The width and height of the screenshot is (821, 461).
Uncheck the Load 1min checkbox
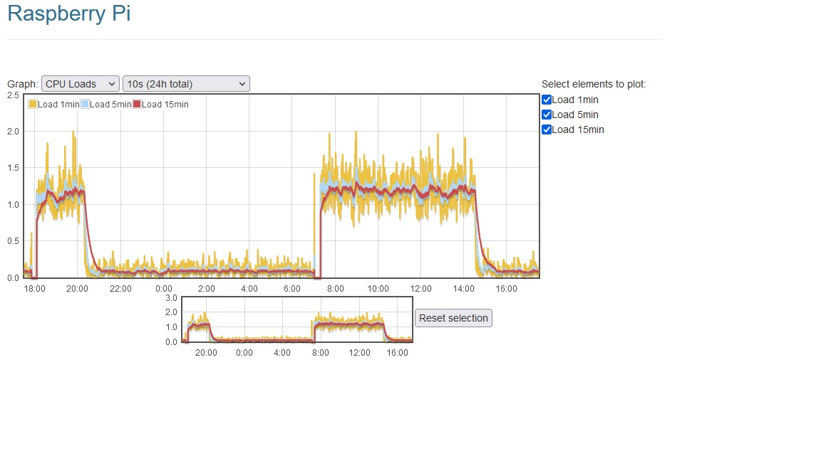547,100
